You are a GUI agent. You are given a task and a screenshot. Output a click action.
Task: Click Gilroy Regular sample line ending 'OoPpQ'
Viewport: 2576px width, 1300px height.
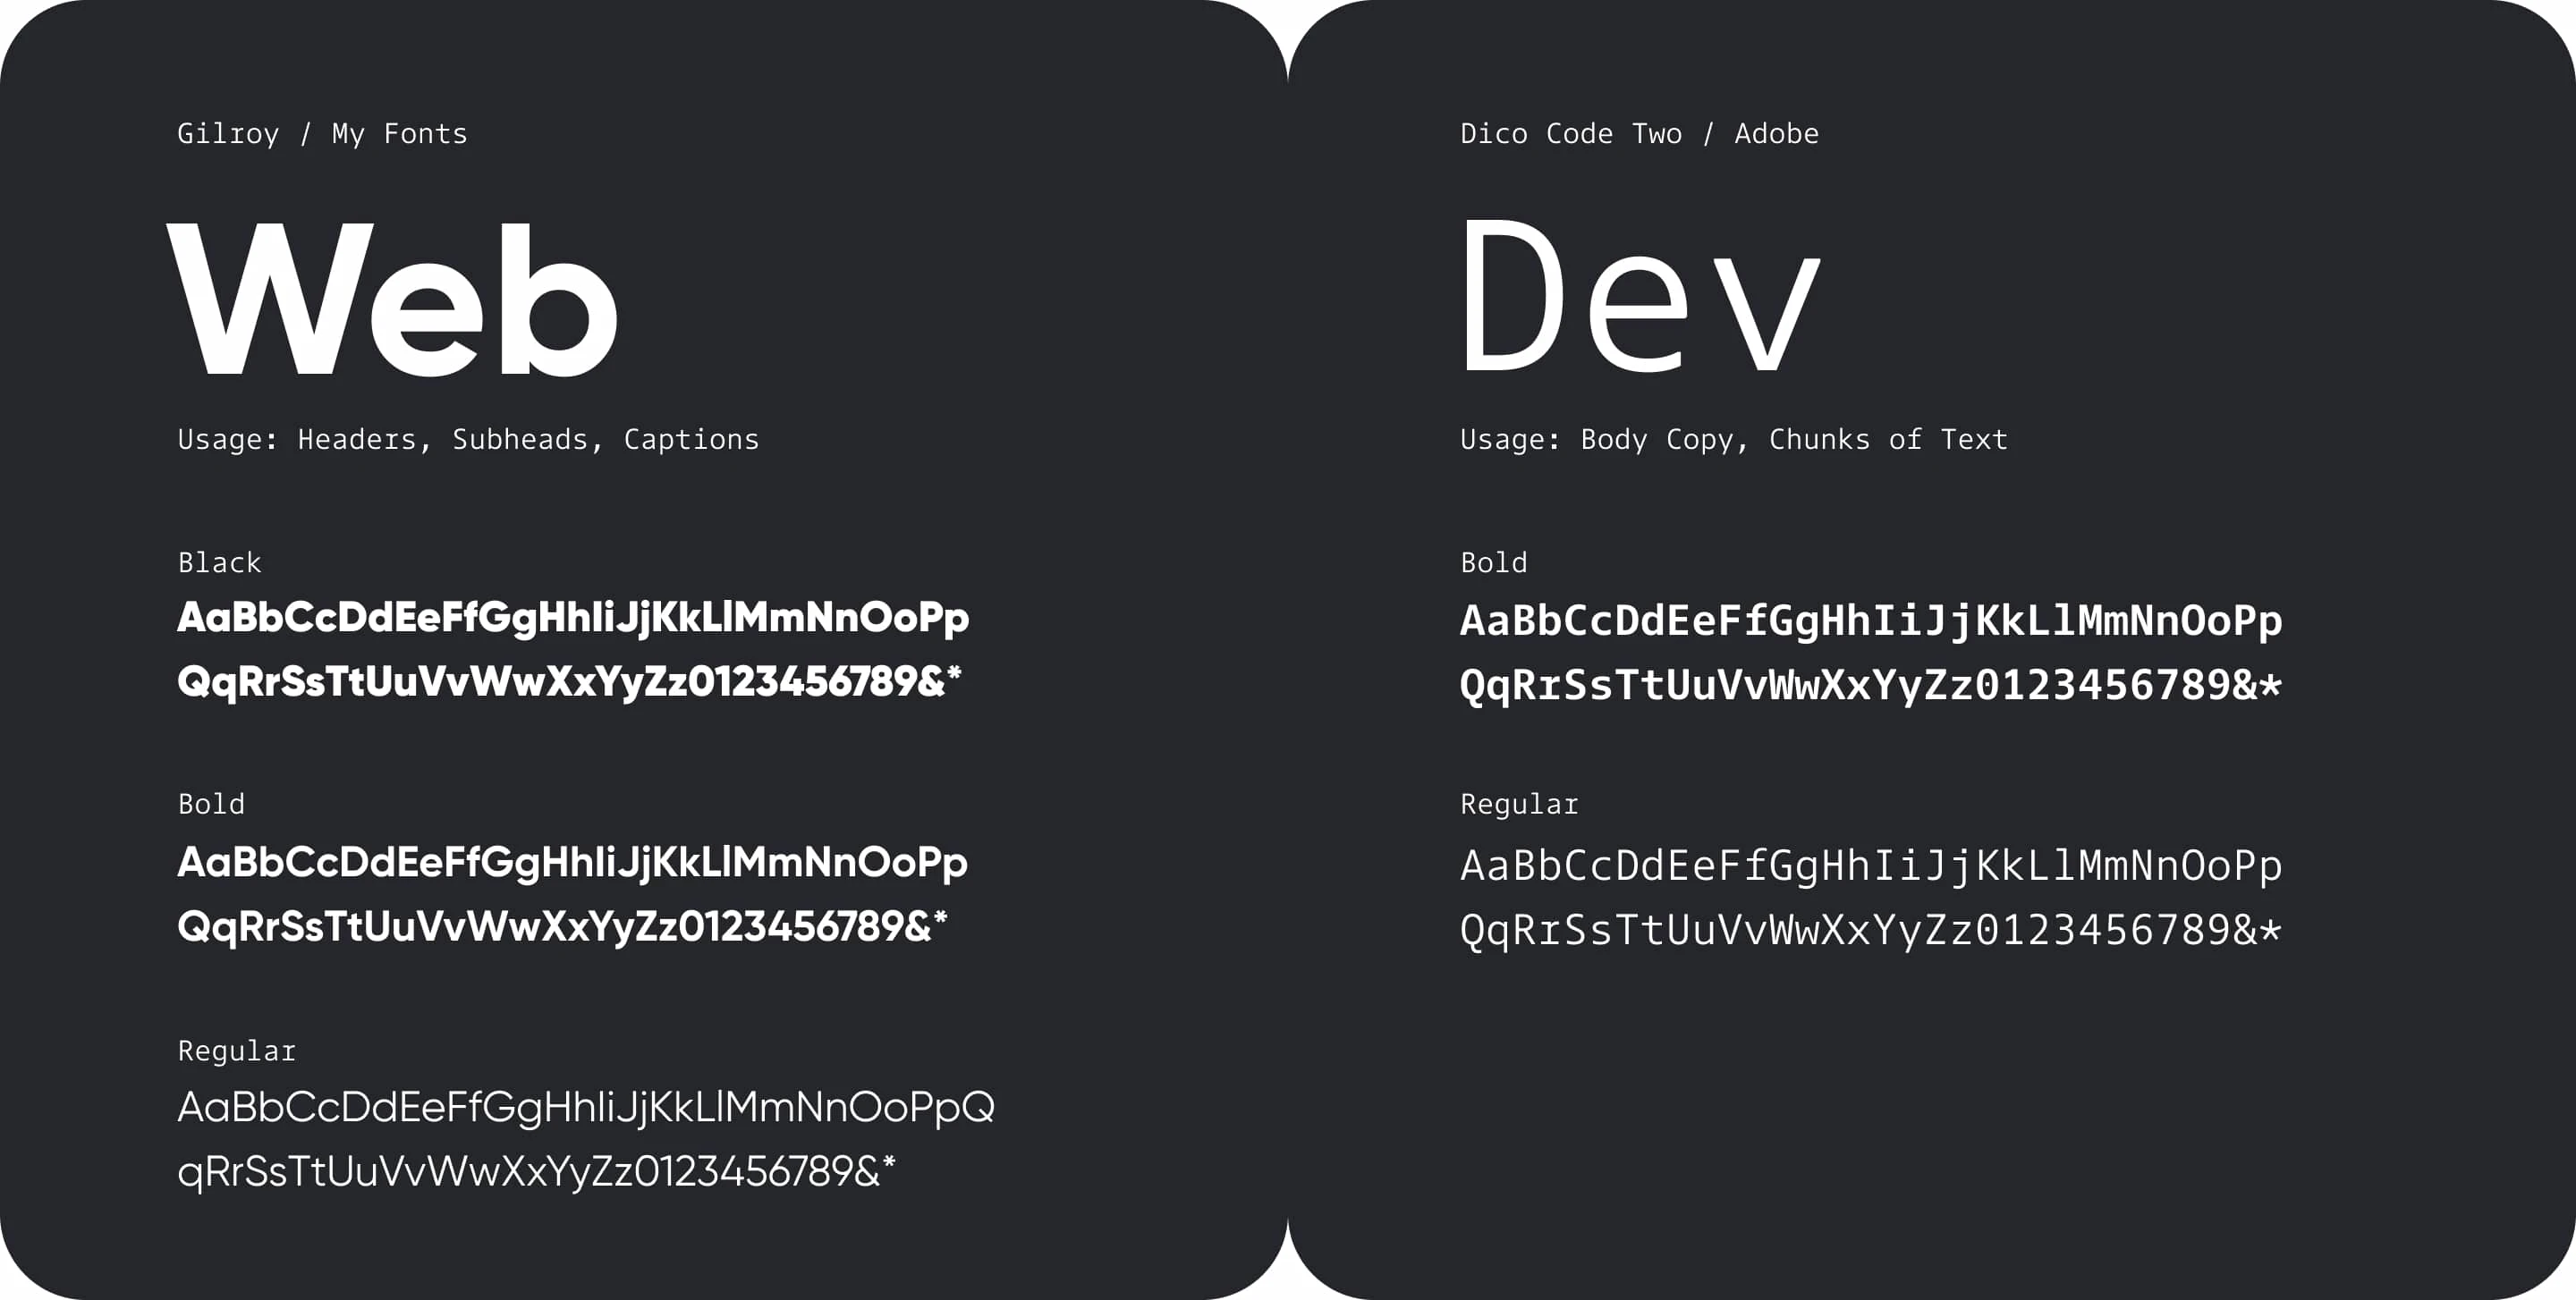(x=586, y=1110)
